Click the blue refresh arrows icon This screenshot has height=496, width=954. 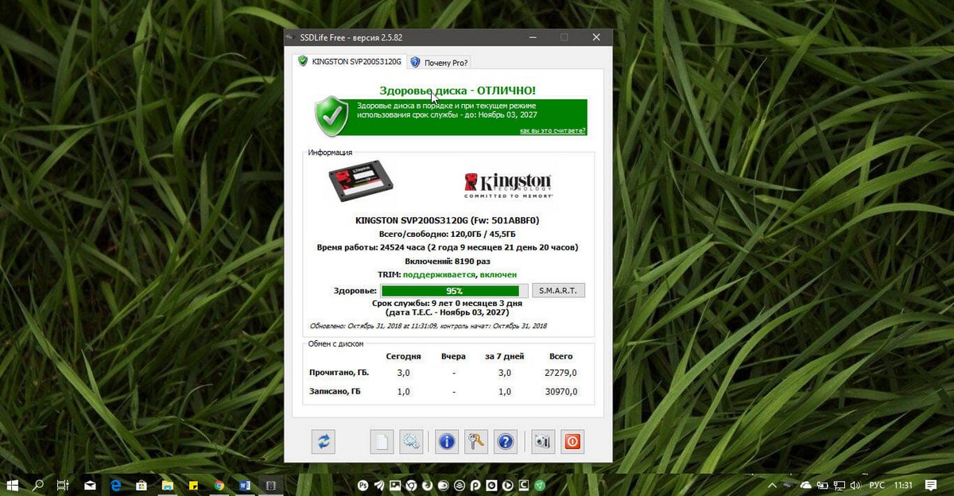click(x=324, y=441)
